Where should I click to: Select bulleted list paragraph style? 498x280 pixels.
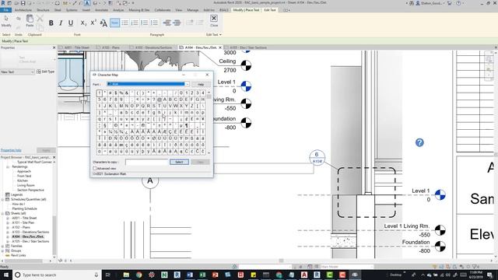[x=124, y=23]
